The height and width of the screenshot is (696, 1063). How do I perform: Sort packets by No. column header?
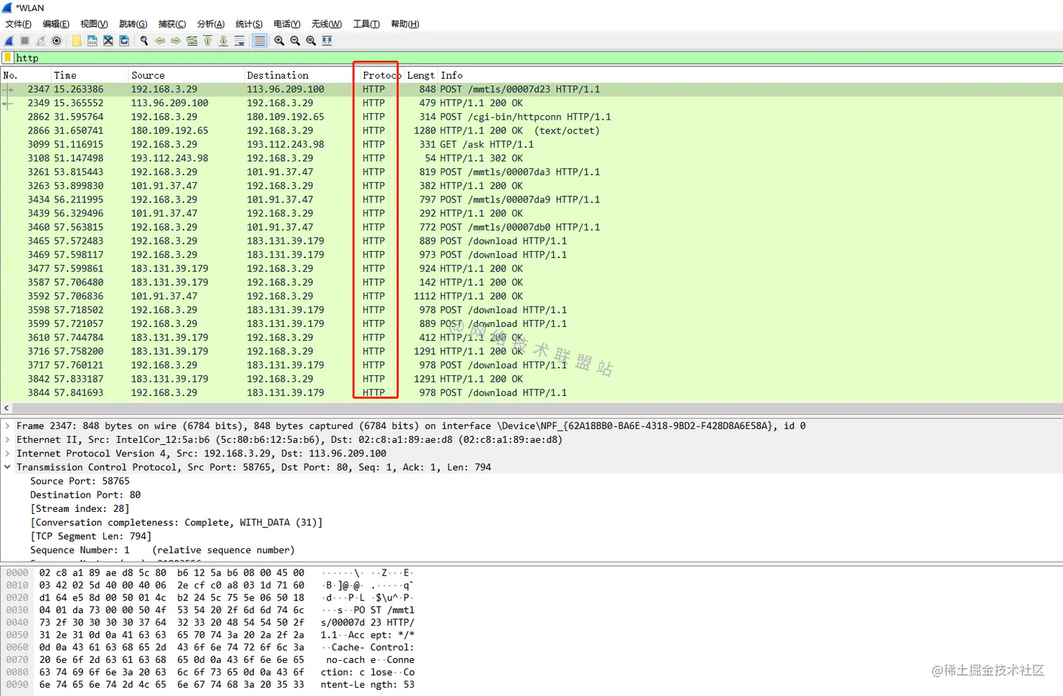coord(25,75)
